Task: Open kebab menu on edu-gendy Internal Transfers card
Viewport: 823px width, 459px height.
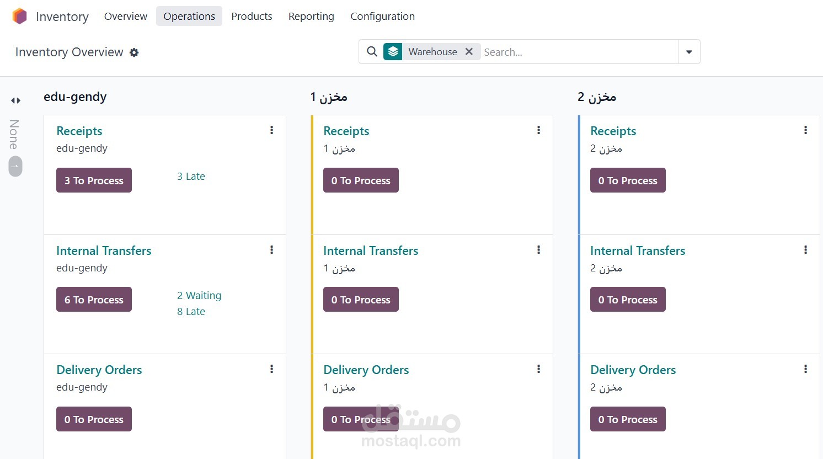Action: tap(271, 250)
